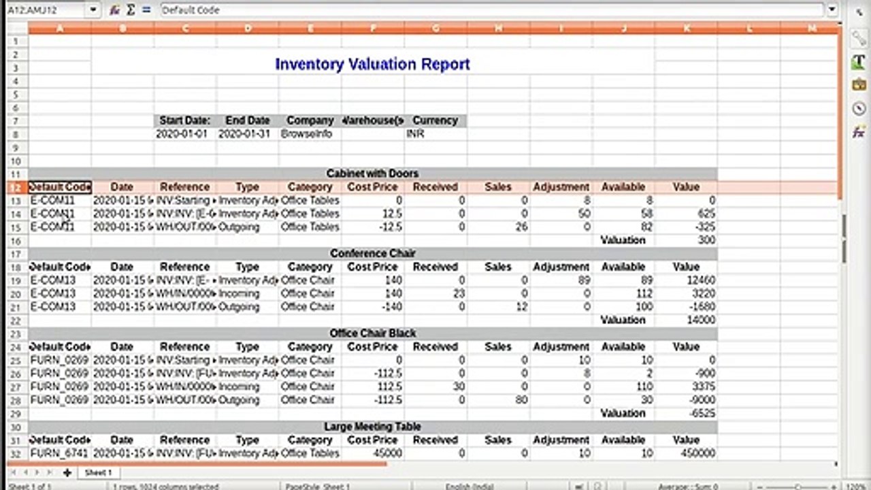Click the Office Chair Black section header
The height and width of the screenshot is (490, 871).
(372, 333)
